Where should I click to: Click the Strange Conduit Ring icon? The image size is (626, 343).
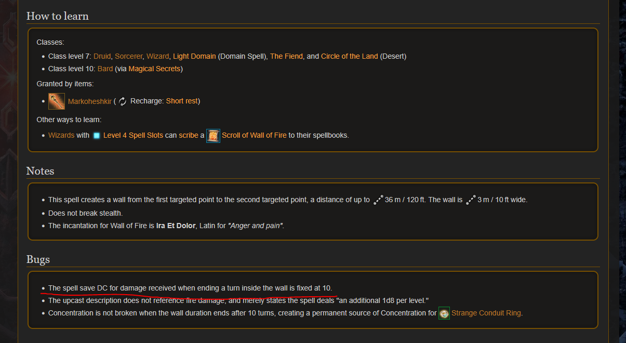click(x=444, y=313)
